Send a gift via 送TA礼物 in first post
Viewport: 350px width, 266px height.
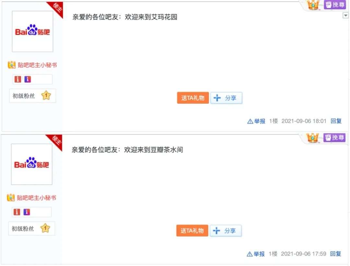coord(193,98)
